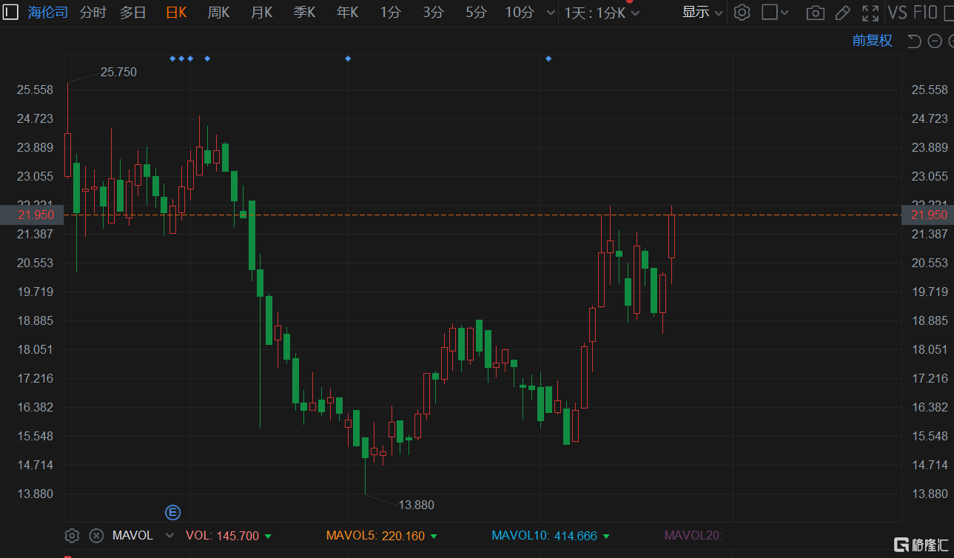Select the 日K daily candlestick tab

(176, 12)
